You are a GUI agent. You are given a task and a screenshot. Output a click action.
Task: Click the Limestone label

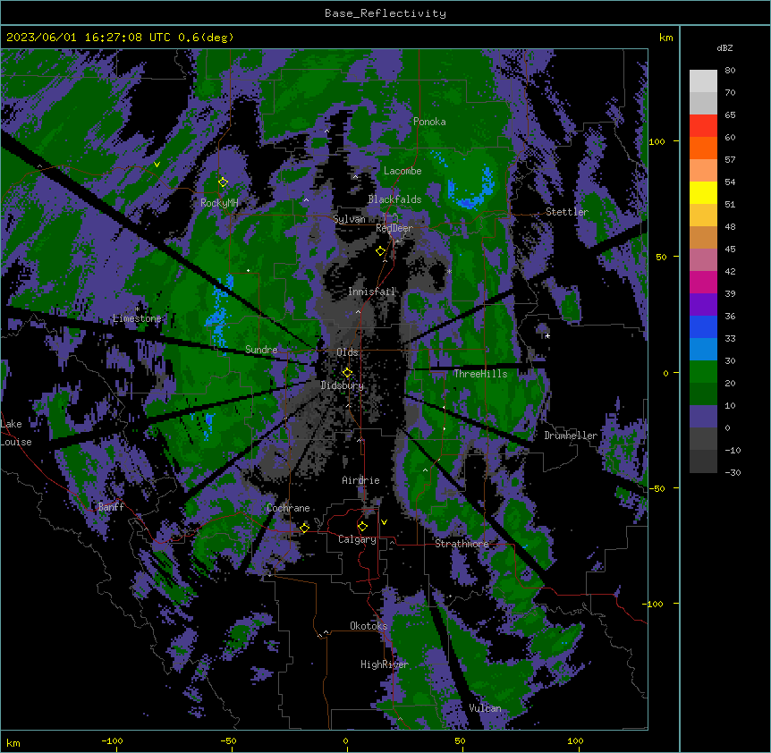(x=137, y=318)
